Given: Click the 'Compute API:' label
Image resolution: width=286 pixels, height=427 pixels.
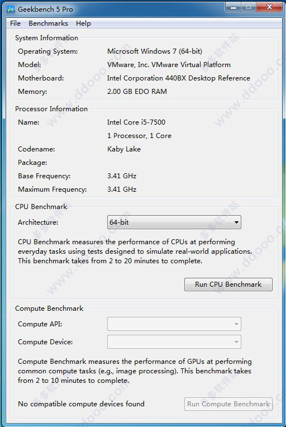Looking at the screenshot, I should 40,324.
